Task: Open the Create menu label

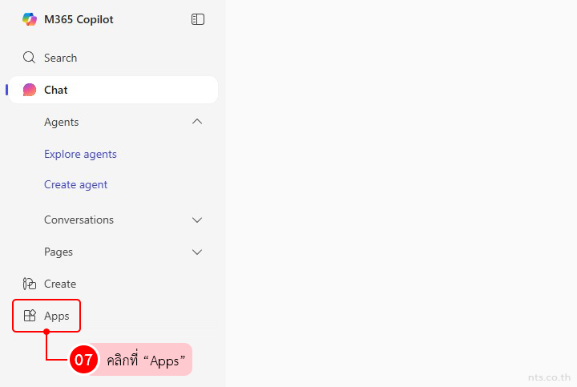Action: tap(60, 284)
